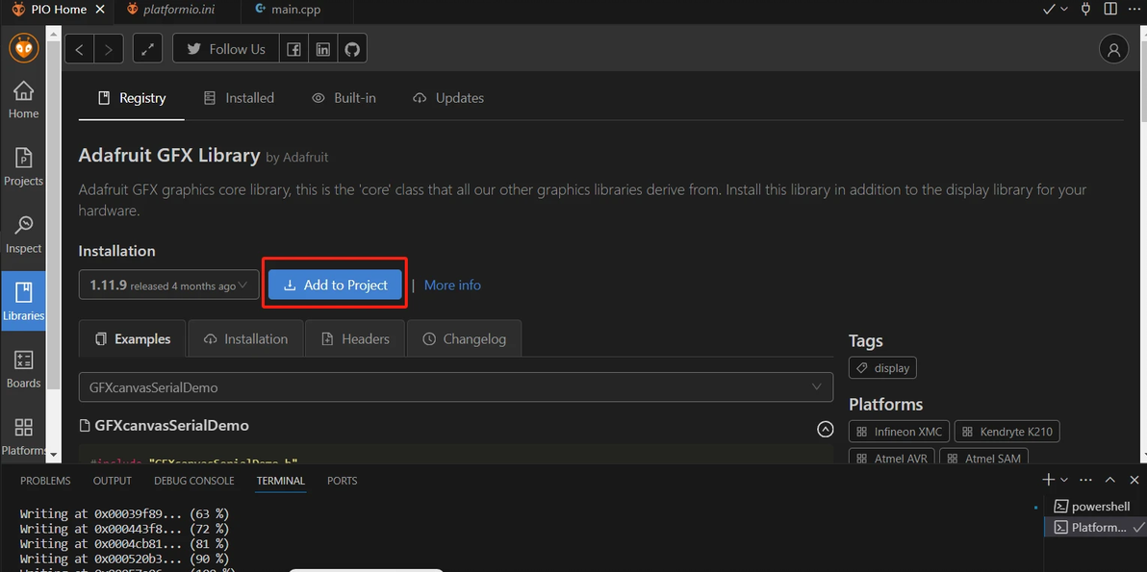The image size is (1147, 572).
Task: Select the Examples tab
Action: pyautogui.click(x=133, y=339)
